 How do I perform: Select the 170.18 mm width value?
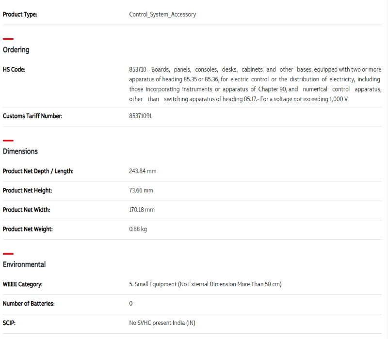(x=142, y=210)
